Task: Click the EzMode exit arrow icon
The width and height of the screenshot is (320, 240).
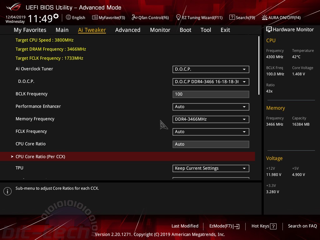Action: (x=236, y=226)
